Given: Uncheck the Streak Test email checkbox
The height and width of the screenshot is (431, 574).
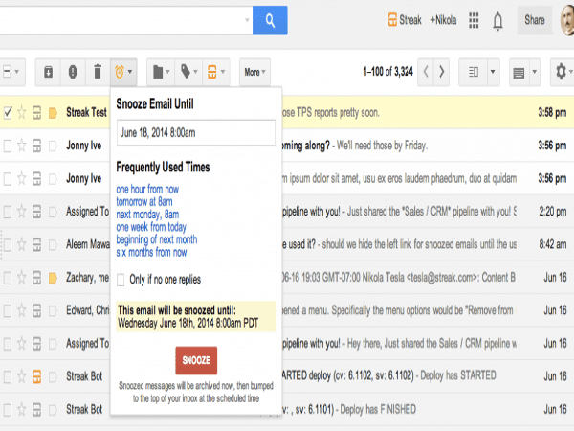Looking at the screenshot, I should [x=8, y=113].
